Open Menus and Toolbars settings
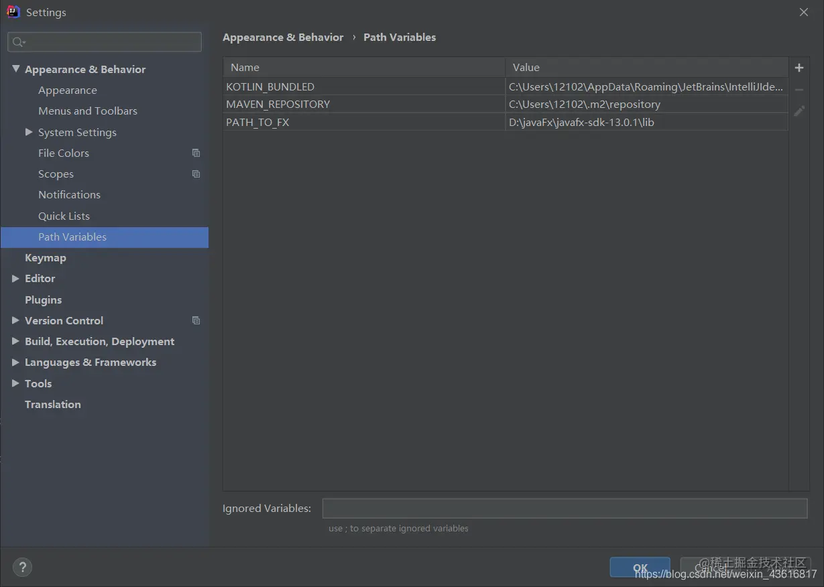824x587 pixels. click(x=88, y=111)
